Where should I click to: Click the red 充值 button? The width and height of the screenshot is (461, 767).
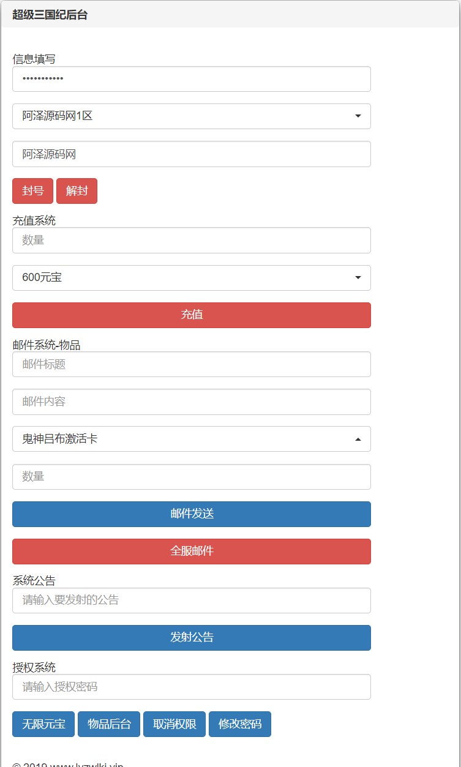click(x=191, y=315)
